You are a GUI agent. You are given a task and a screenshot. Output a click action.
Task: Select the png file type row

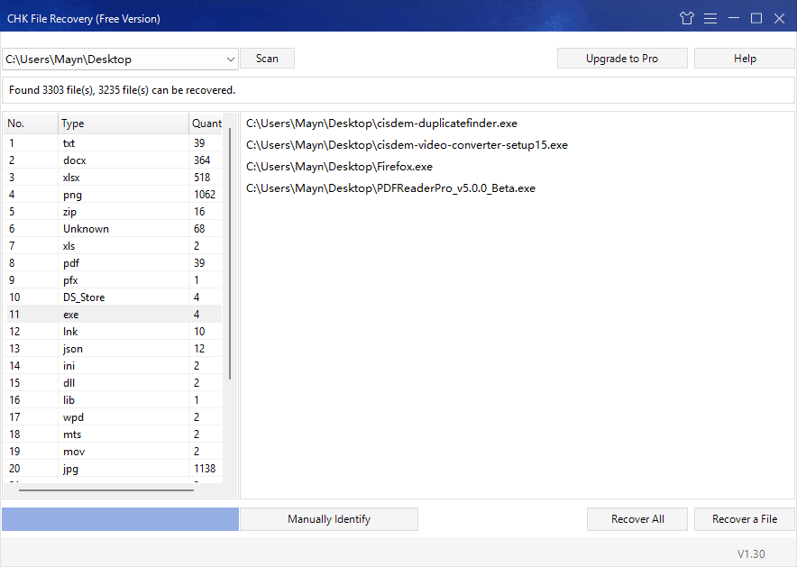(x=108, y=194)
